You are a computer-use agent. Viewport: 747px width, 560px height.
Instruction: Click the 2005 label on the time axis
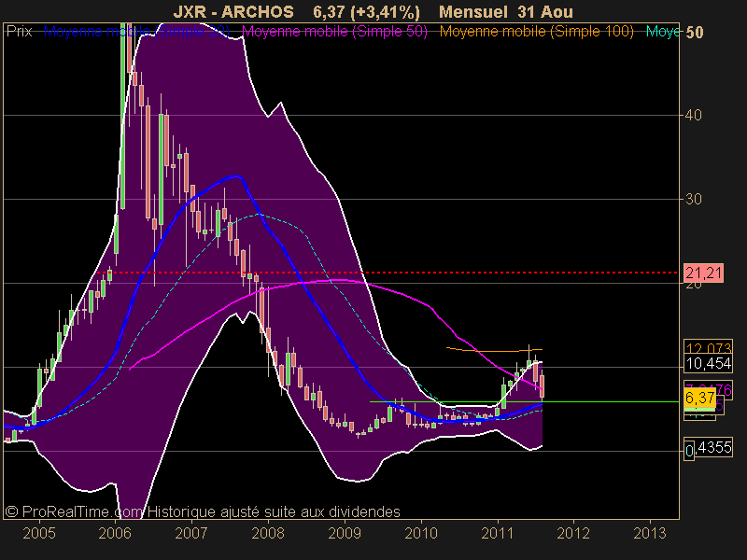pyautogui.click(x=39, y=532)
